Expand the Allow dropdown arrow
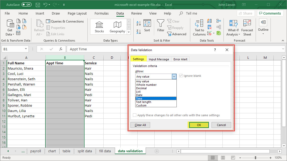This screenshot has width=287, height=161. pyautogui.click(x=174, y=77)
